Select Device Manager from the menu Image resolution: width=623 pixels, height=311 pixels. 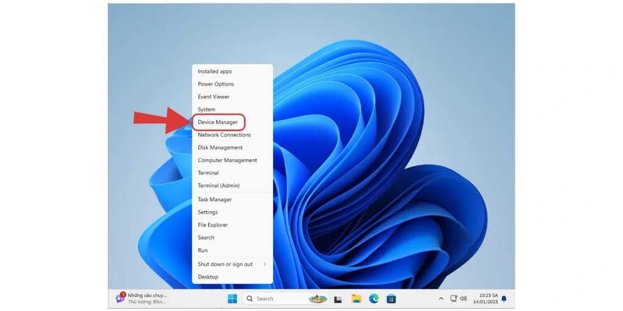tap(218, 122)
